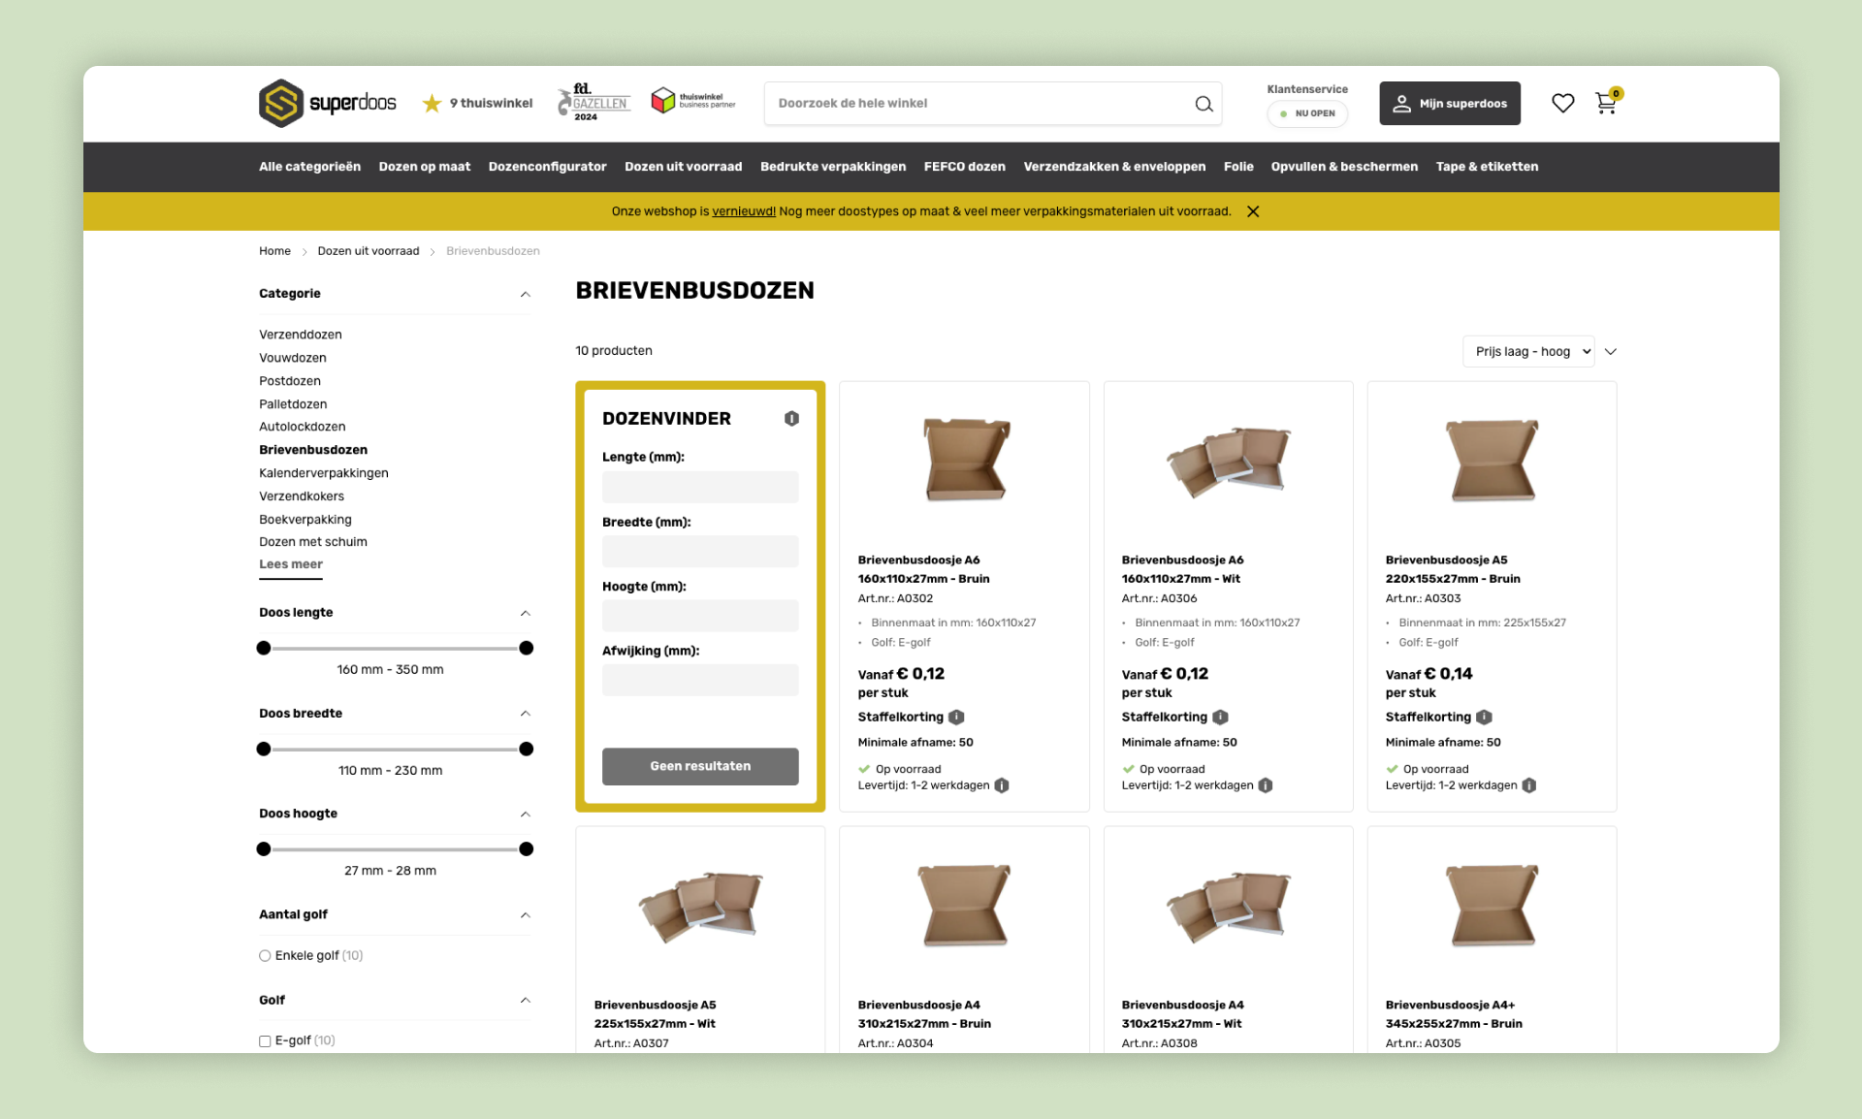Open the A4 Bruin A0304 box image

(965, 906)
